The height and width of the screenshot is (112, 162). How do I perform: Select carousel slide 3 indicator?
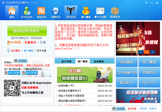tap(153, 52)
